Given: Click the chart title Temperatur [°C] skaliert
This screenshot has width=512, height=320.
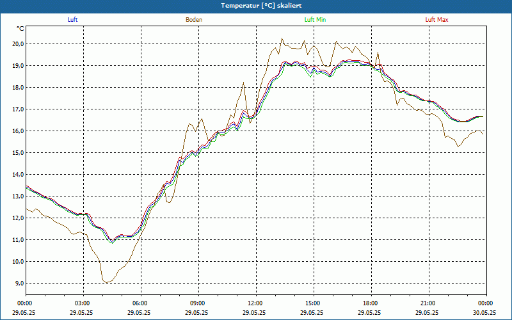Looking at the screenshot, I should pos(261,6).
